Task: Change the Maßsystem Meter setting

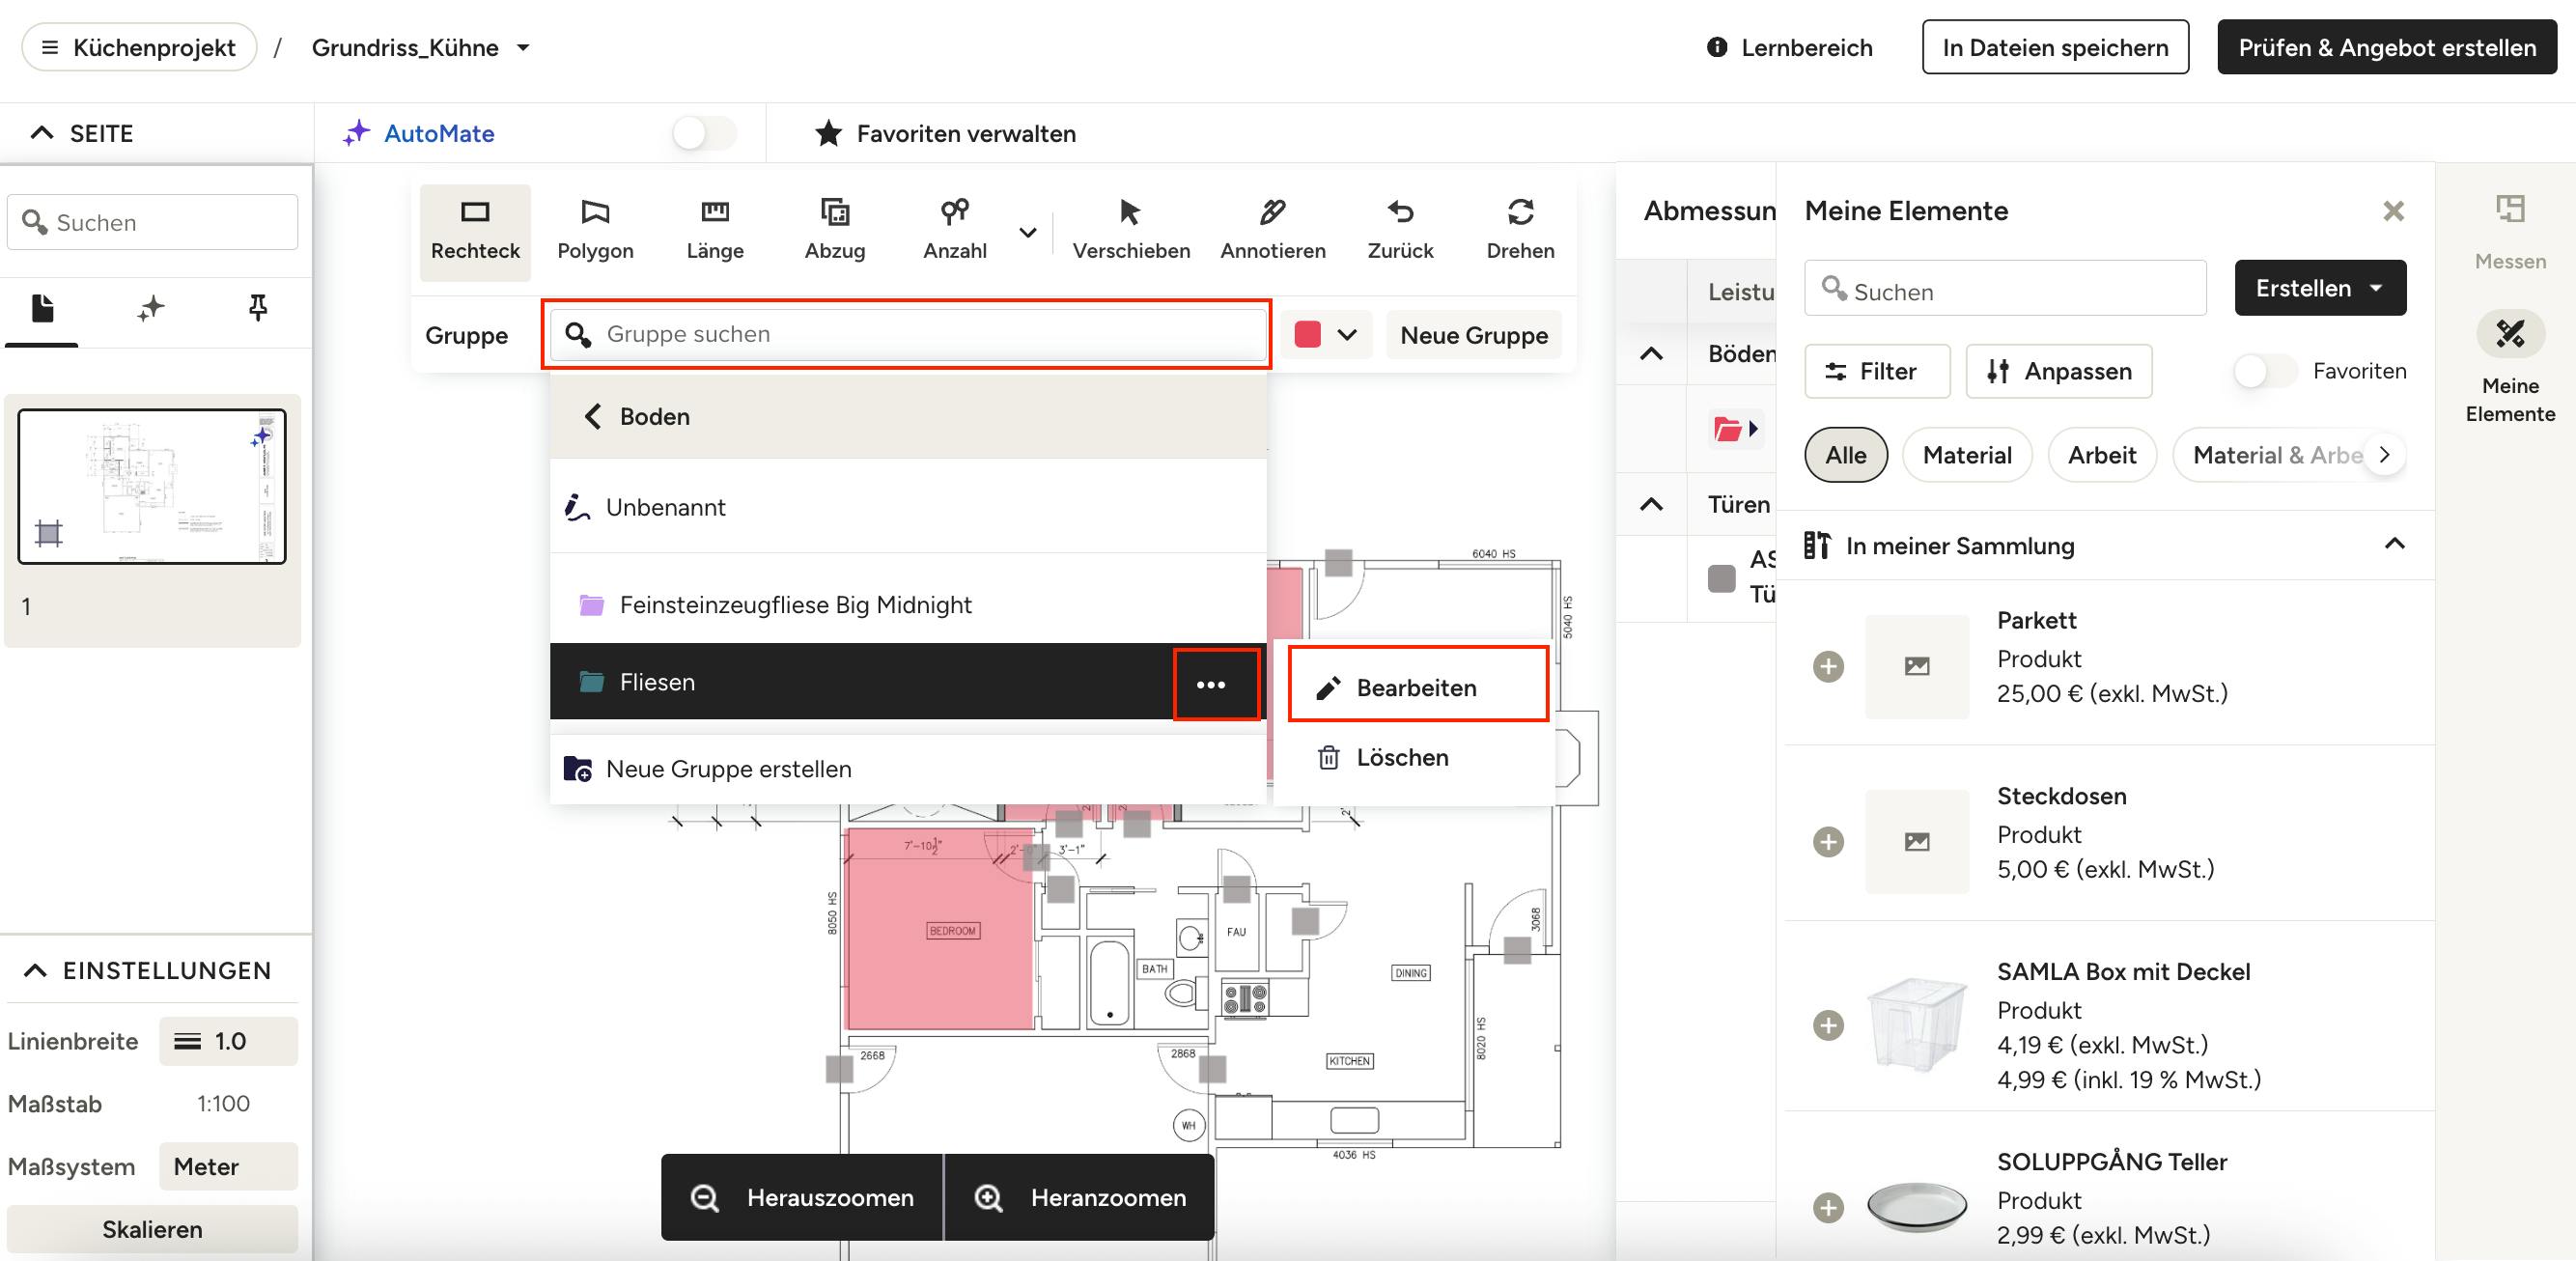Action: [x=228, y=1166]
